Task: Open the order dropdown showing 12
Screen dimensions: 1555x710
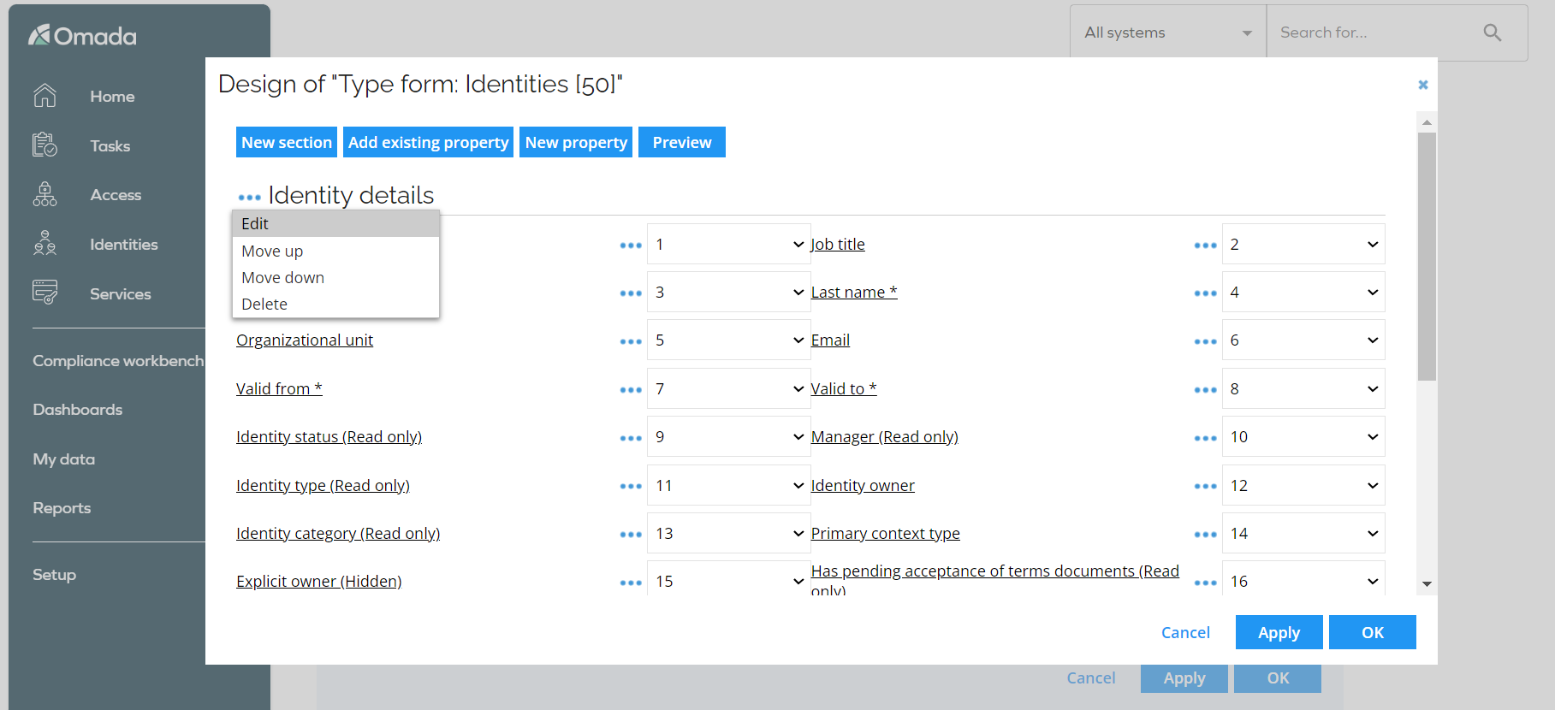Action: tap(1303, 486)
